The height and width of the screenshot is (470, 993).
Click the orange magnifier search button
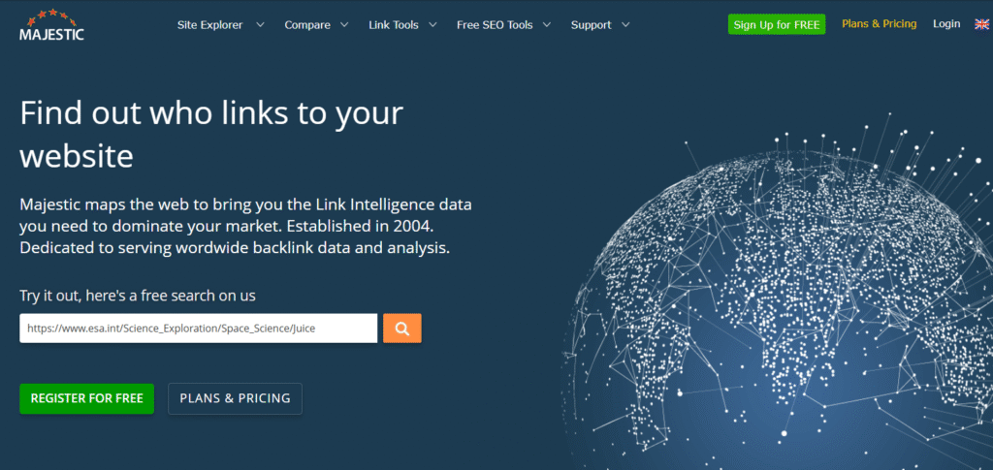pos(402,329)
